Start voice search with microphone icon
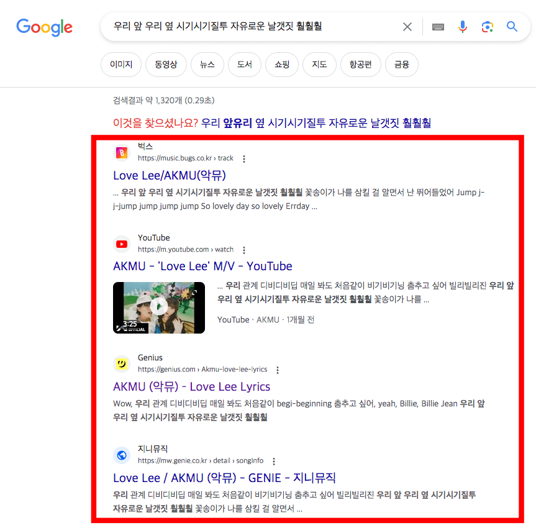 tap(463, 27)
